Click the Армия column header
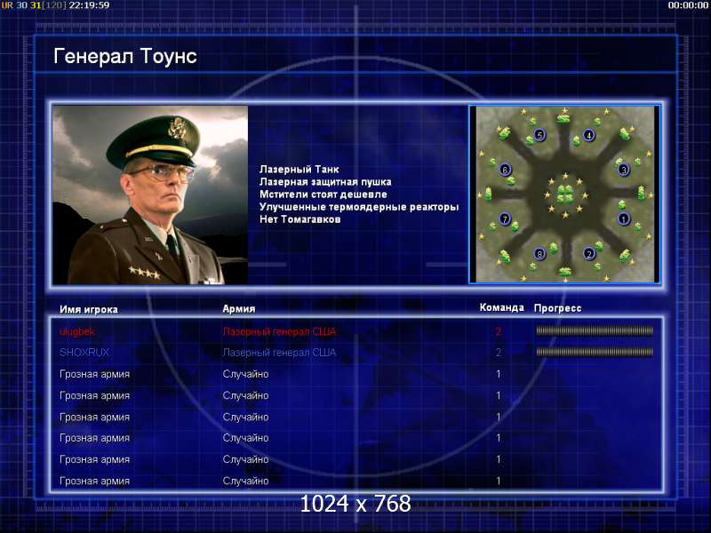 [239, 308]
